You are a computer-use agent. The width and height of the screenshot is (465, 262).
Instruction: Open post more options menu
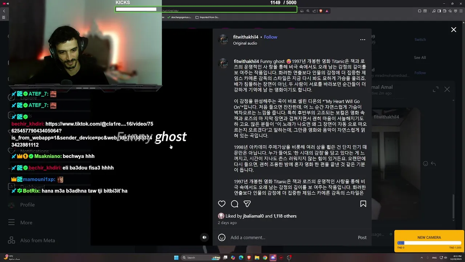tap(363, 40)
